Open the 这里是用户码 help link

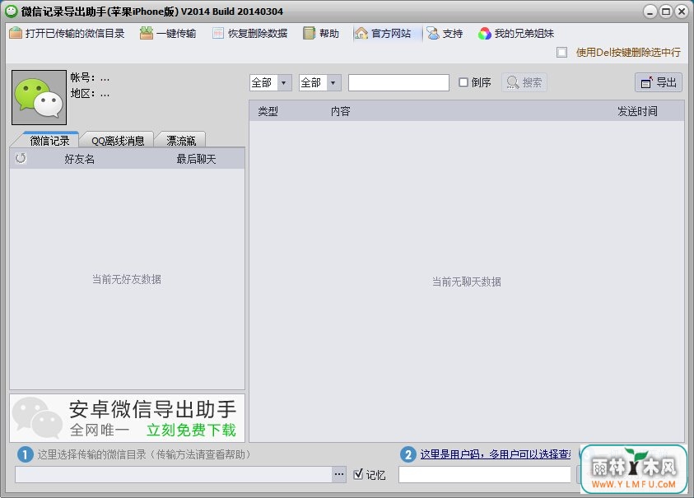coord(496,454)
